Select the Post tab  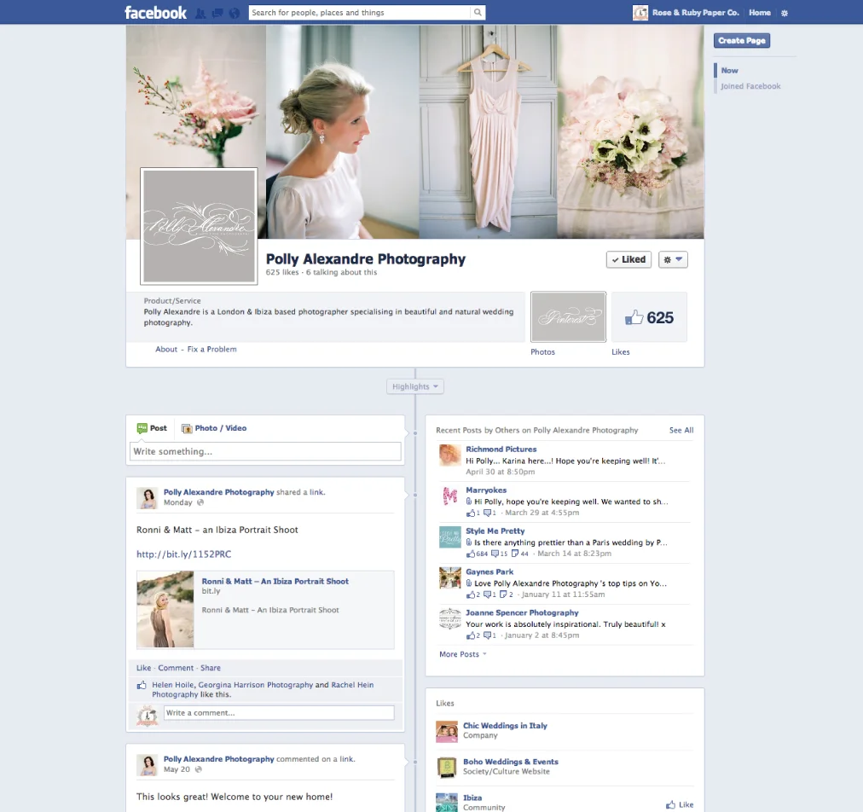pyautogui.click(x=152, y=427)
